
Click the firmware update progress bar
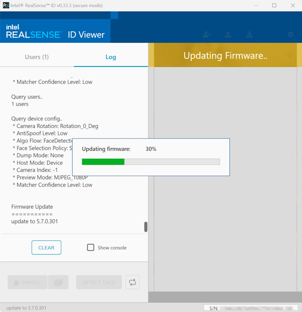point(151,162)
